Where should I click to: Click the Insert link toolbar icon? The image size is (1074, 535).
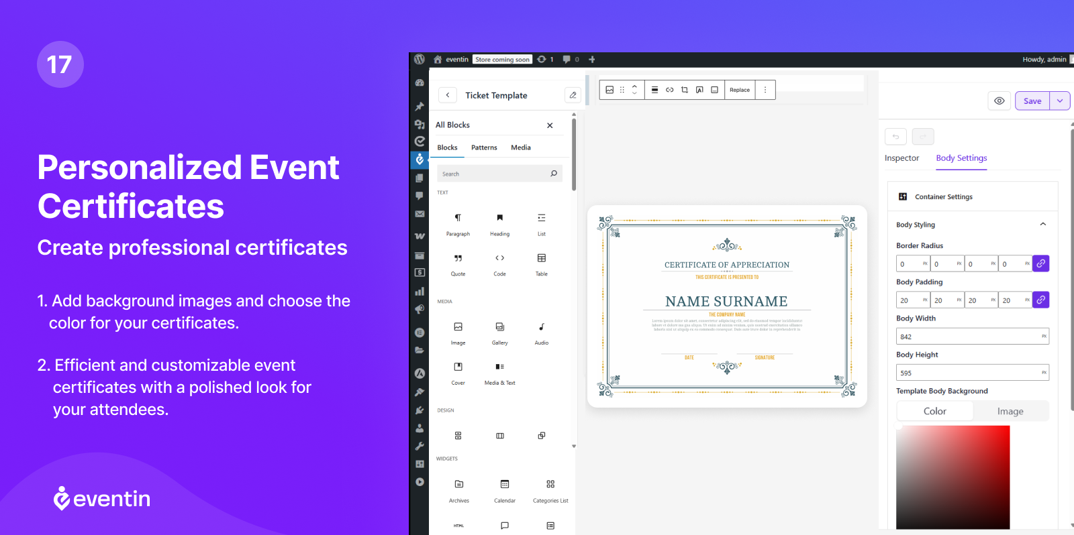pos(669,90)
